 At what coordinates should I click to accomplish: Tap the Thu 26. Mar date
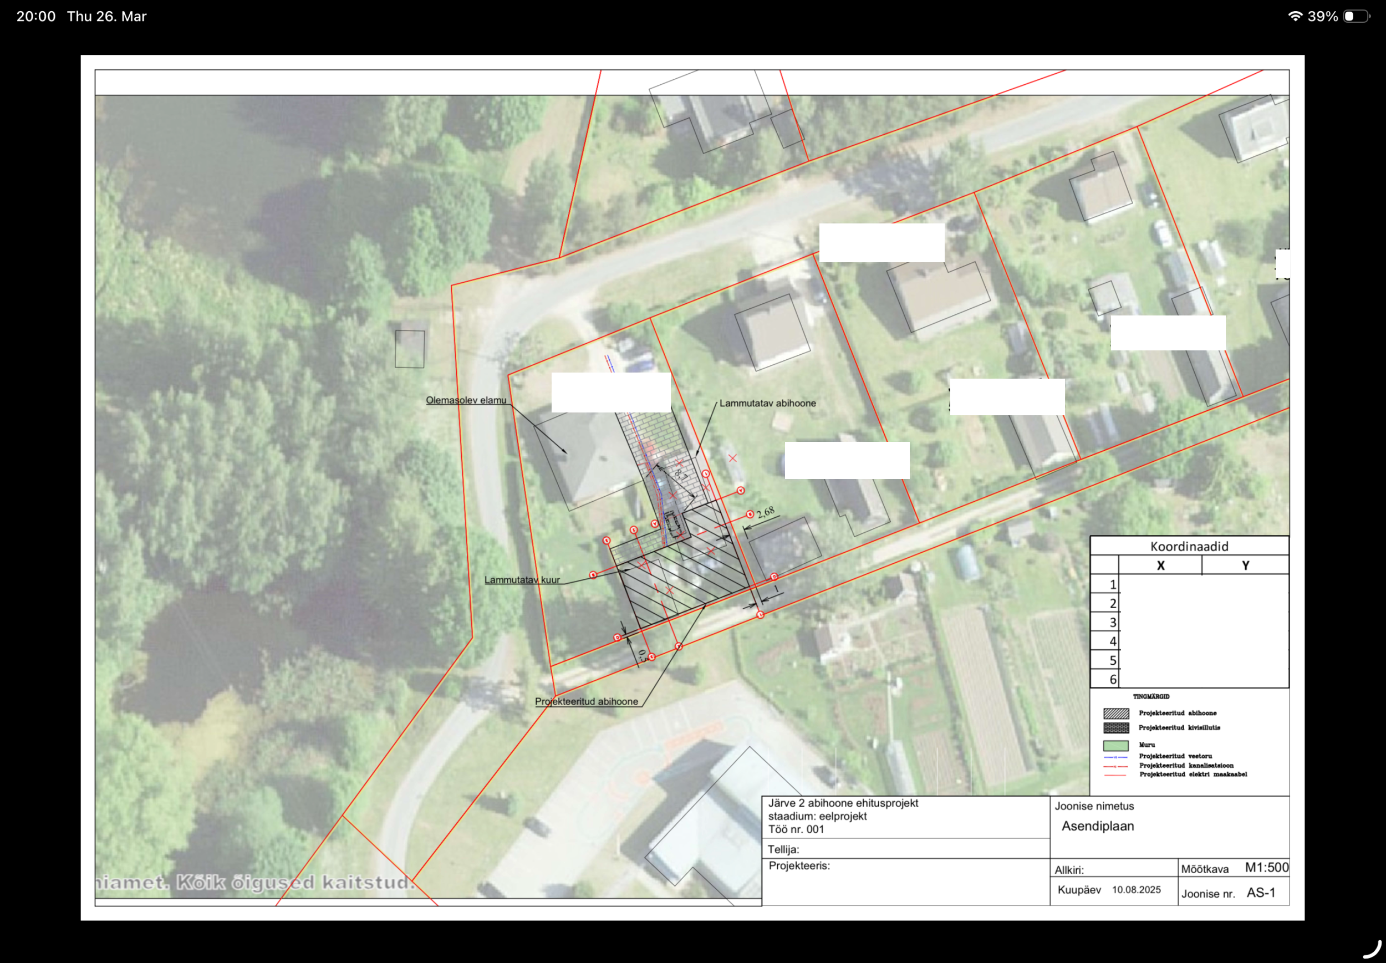point(107,16)
